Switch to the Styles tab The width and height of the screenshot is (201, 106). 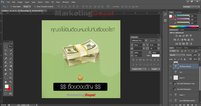(x=182, y=30)
